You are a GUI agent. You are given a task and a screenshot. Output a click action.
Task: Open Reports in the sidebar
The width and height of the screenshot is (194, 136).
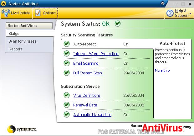(x=15, y=49)
